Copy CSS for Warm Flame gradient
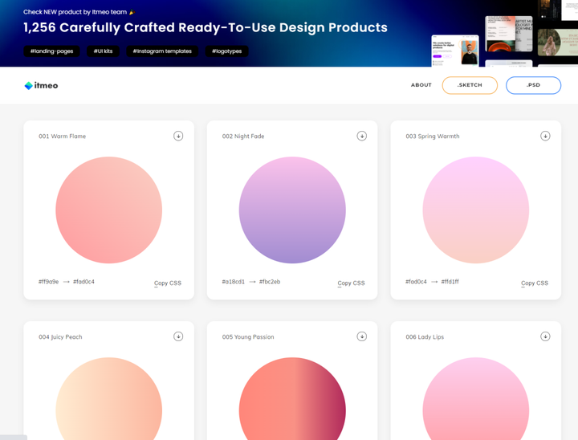 [168, 283]
